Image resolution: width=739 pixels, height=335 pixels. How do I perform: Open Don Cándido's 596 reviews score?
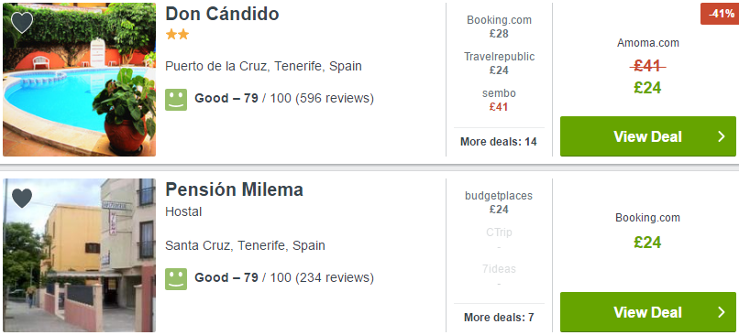tap(284, 99)
